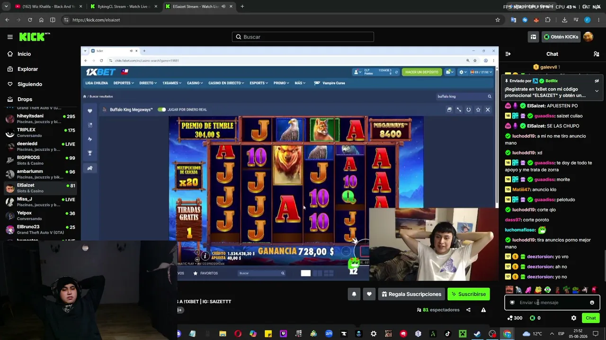The image size is (606, 340).
Task: Select ambarlumm channel in sidebar
Action: coord(40,174)
